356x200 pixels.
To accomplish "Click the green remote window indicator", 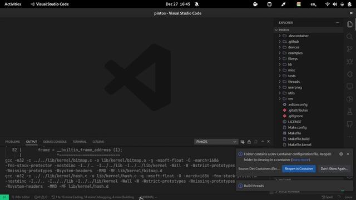I will pyautogui.click(x=4, y=197).
